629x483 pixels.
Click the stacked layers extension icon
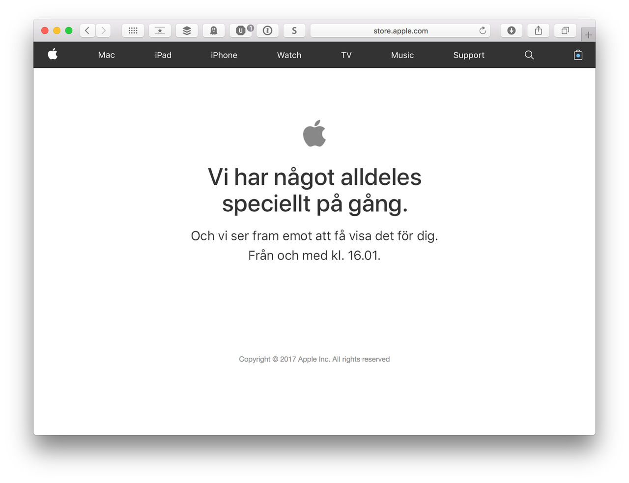[187, 30]
